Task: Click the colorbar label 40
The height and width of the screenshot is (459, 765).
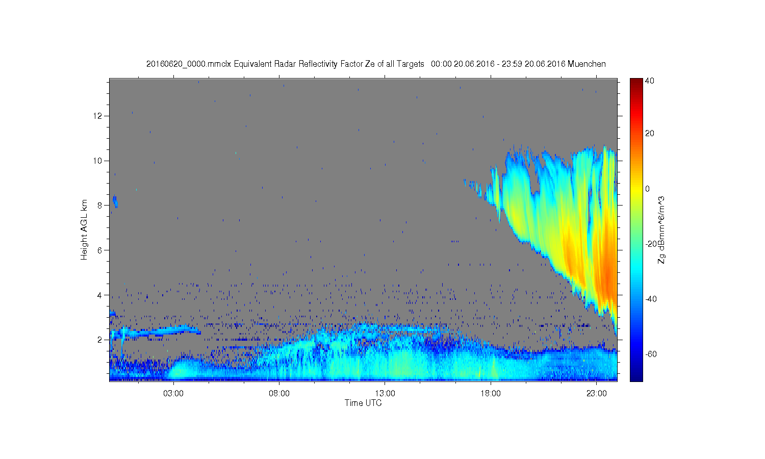Action: coord(650,81)
